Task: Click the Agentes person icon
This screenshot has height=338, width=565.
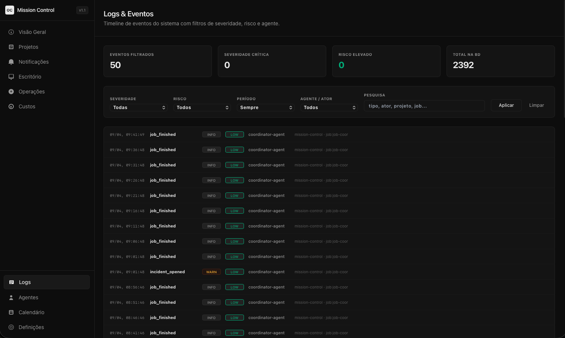Action: coord(11,297)
